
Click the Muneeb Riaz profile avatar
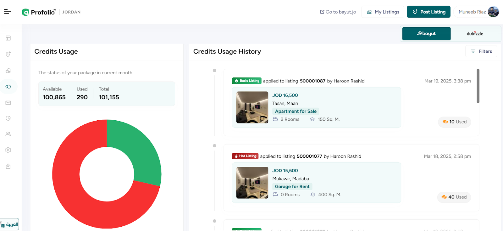tap(493, 12)
